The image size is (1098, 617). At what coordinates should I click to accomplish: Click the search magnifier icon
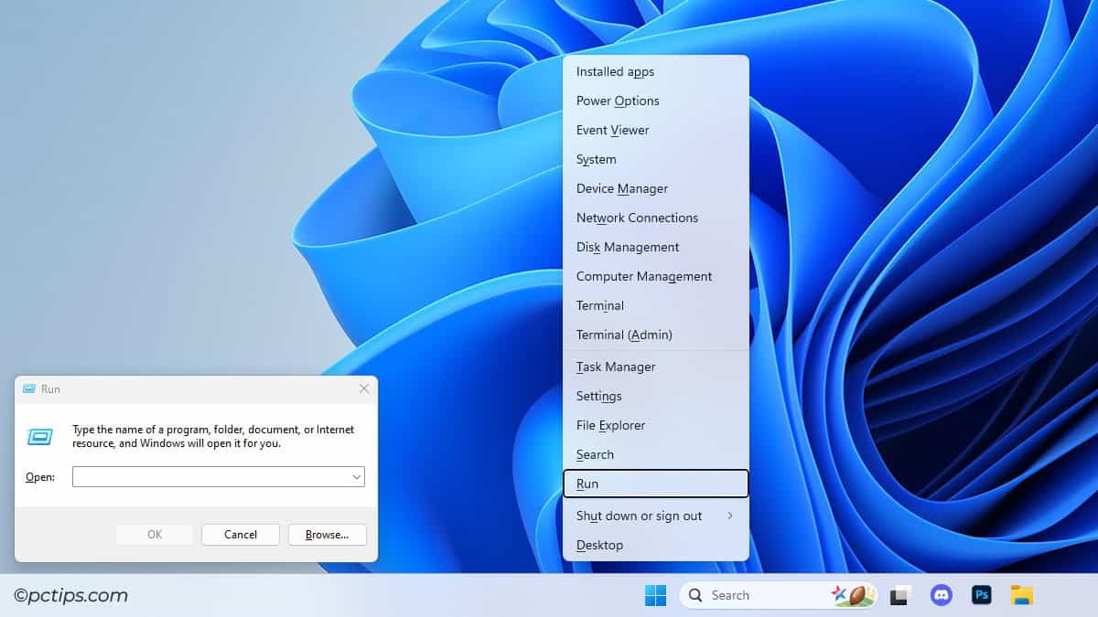[x=695, y=594]
